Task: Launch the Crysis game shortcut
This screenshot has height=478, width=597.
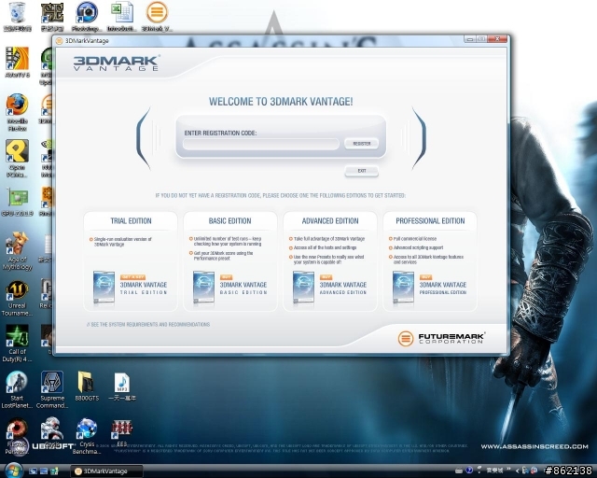Action: (52, 429)
